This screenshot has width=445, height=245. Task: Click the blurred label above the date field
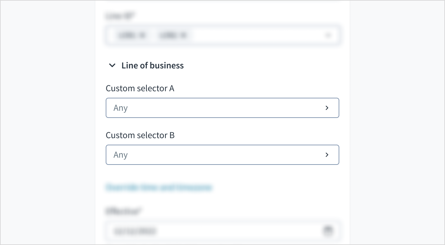click(x=123, y=211)
